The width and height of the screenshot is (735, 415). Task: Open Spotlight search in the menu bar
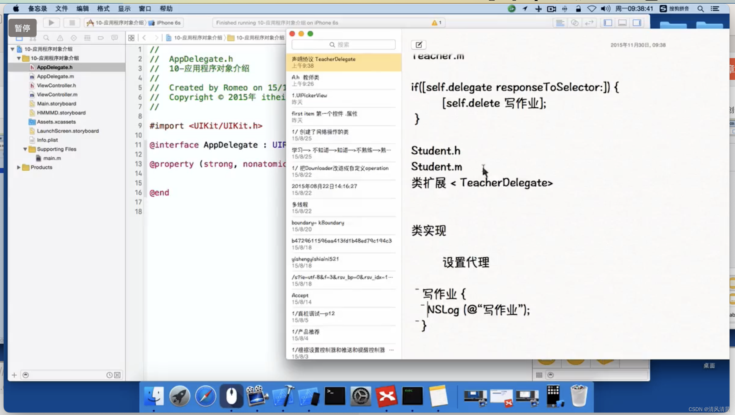coord(701,8)
